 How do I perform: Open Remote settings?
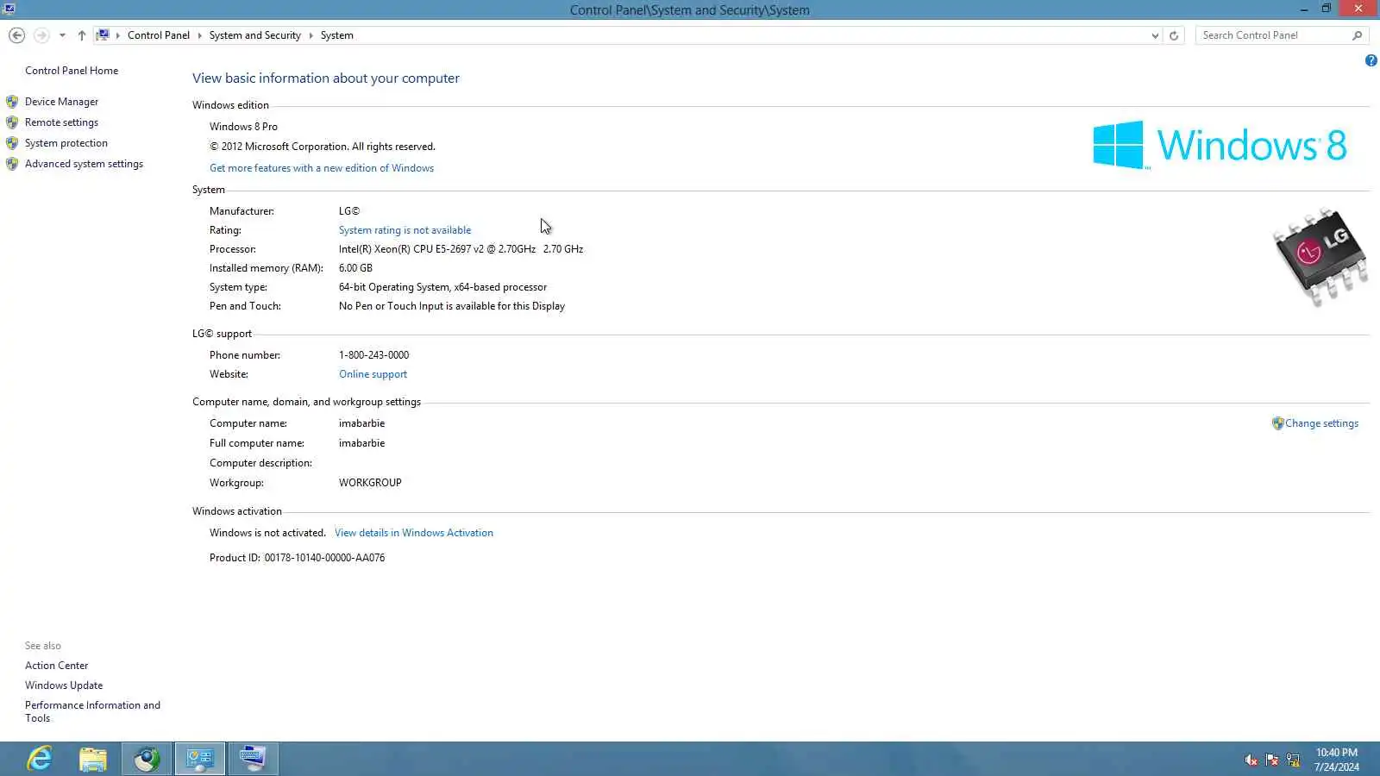click(61, 122)
